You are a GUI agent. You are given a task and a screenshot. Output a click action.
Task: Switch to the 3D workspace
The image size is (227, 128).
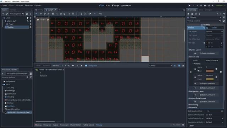tap(108, 6)
